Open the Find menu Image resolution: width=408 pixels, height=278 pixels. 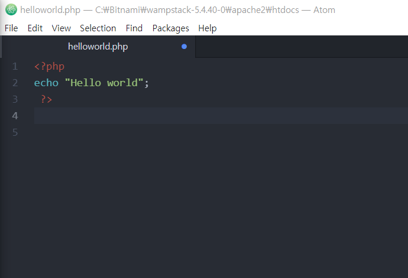click(x=134, y=28)
